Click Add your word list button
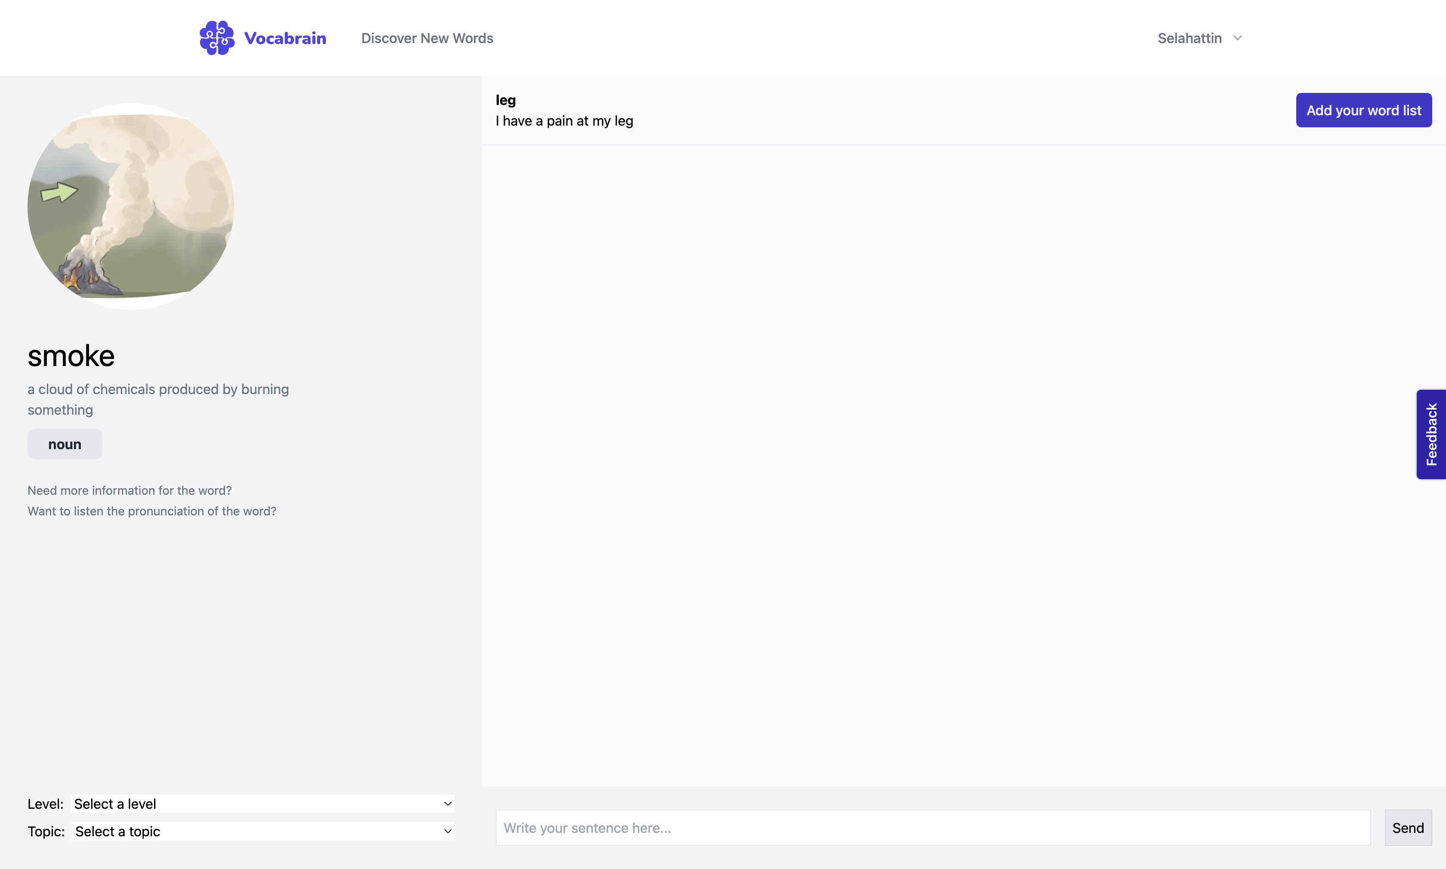 (1363, 110)
